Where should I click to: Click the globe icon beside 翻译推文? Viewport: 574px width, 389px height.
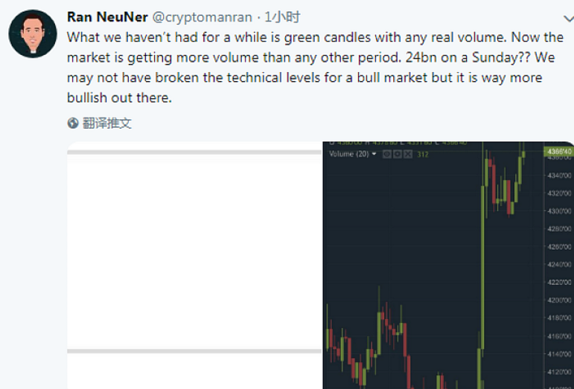pos(73,123)
